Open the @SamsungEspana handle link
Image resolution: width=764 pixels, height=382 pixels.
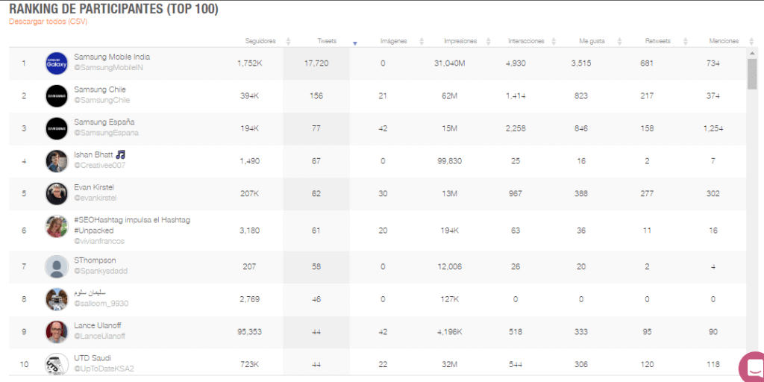coord(106,133)
